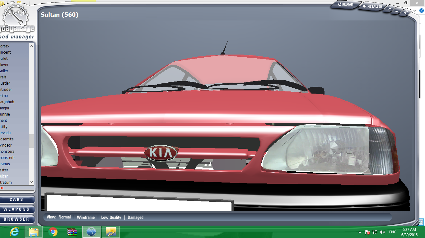
Task: Open the INSTALLER button
Action: pyautogui.click(x=372, y=7)
